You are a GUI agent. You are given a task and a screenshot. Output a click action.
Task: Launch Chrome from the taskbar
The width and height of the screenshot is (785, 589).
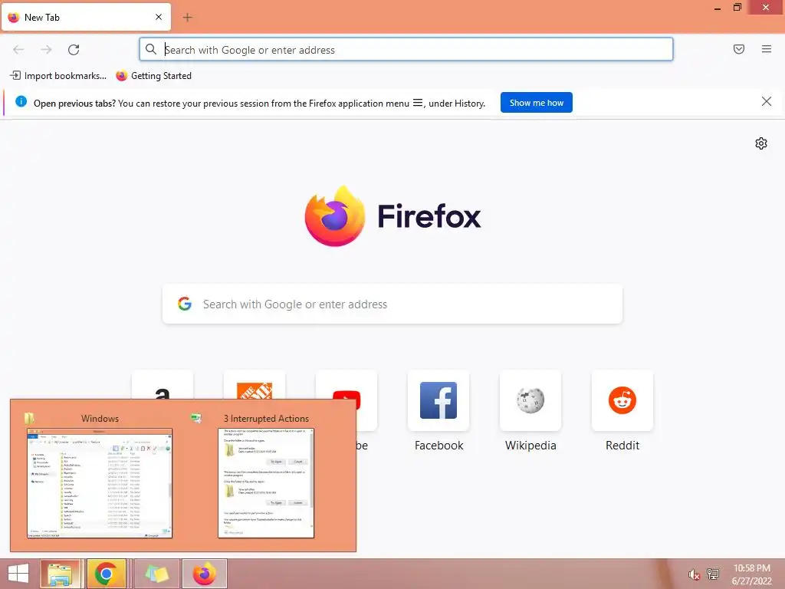click(106, 574)
